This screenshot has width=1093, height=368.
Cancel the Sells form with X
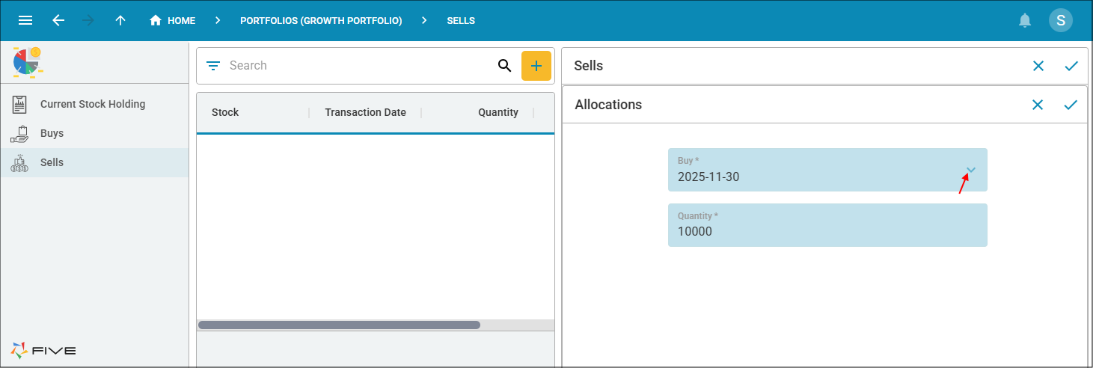1038,66
